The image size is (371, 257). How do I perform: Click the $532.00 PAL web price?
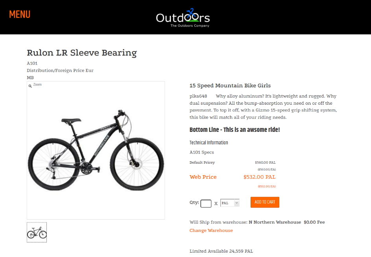pos(259,177)
